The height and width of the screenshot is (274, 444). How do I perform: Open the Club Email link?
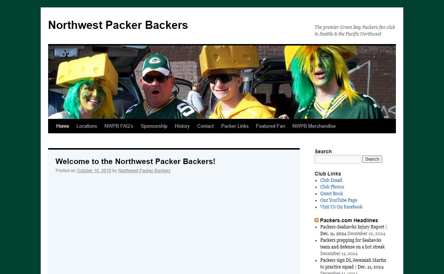331,180
